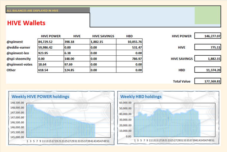The image size is (227, 152).
Task: Click the HIVE table column header
Action: coord(77,36)
